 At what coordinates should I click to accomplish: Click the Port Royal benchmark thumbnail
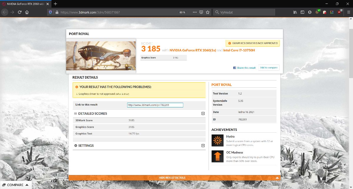click(101, 56)
